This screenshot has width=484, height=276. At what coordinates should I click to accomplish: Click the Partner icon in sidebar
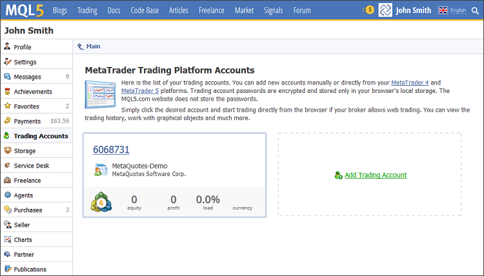click(7, 254)
